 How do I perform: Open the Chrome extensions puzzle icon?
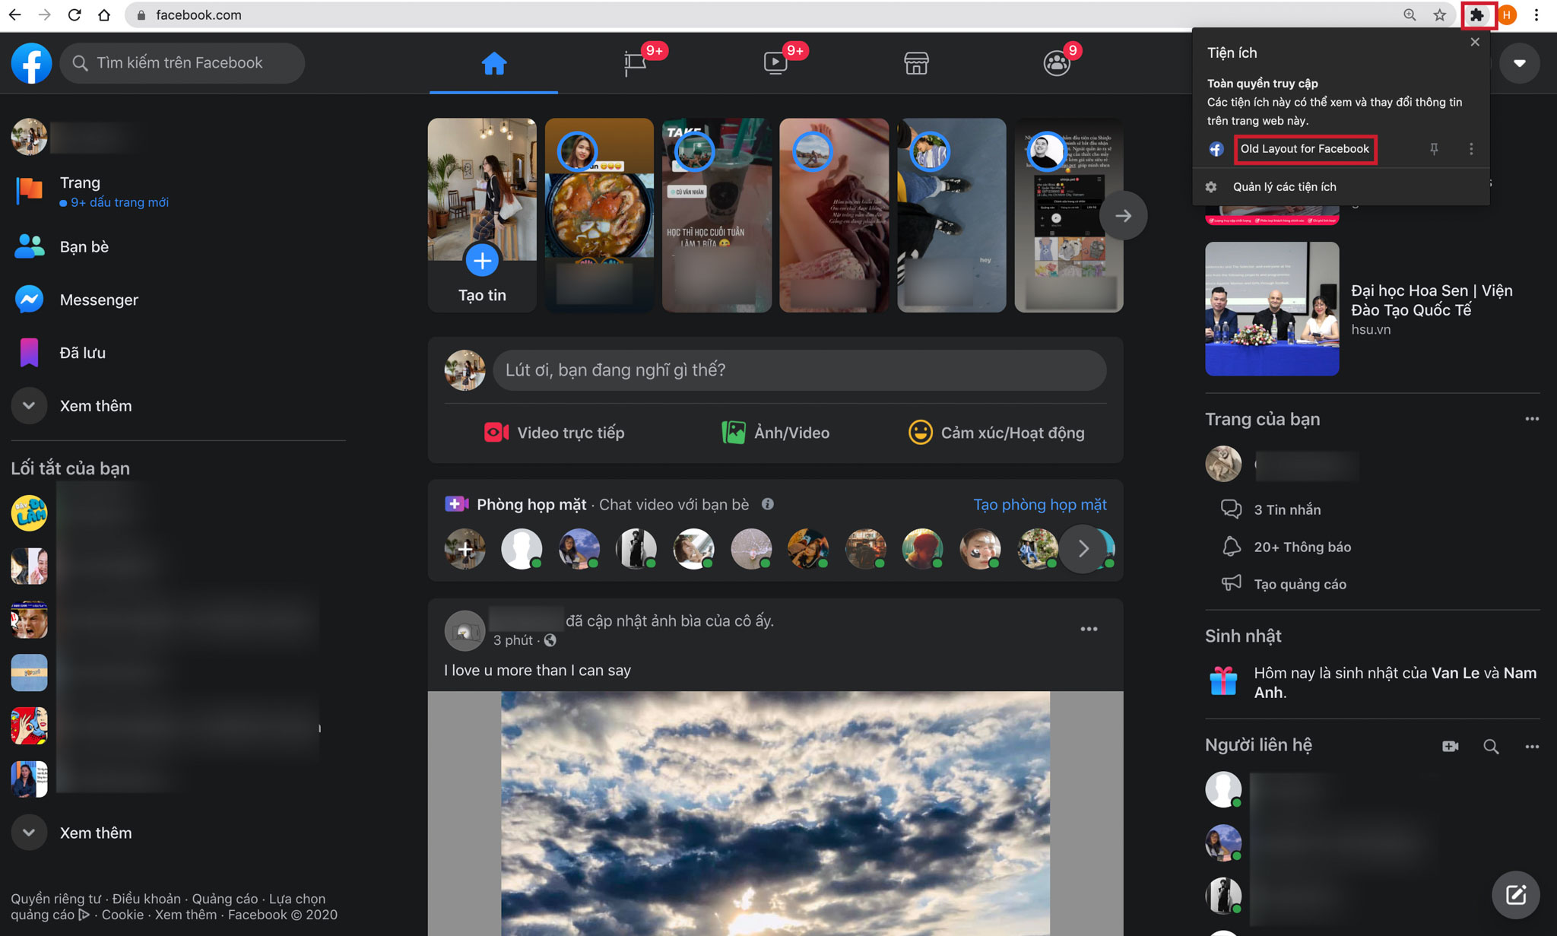point(1477,15)
